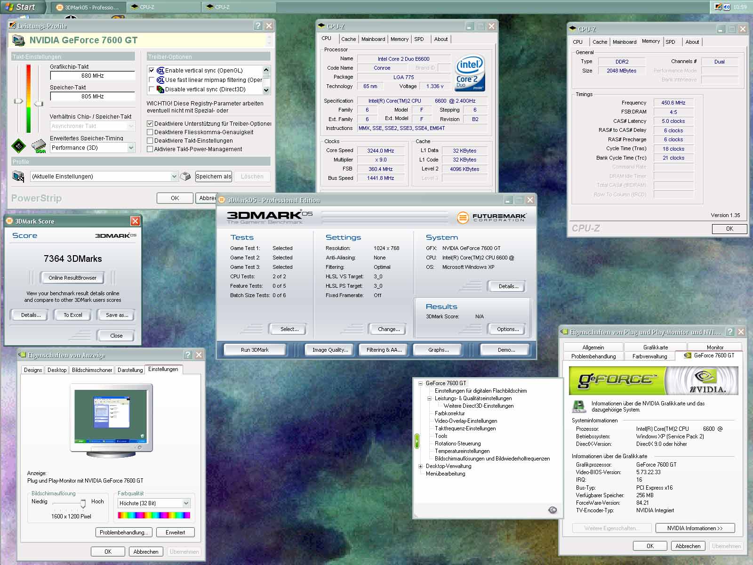The image size is (753, 565).
Task: Click the Futuremark logo in 3DMark05 window
Action: click(491, 217)
